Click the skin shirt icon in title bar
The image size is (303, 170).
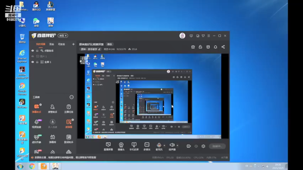point(203,36)
